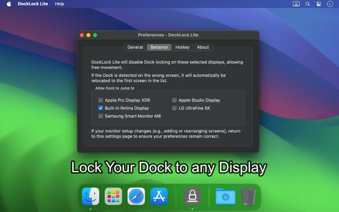Image resolution: width=339 pixels, height=212 pixels.
Task: Open the Downloads folder in the Dock
Action: [x=225, y=196]
